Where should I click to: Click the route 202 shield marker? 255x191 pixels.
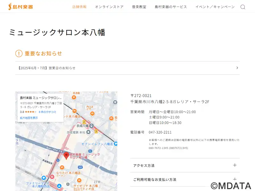click(x=80, y=167)
